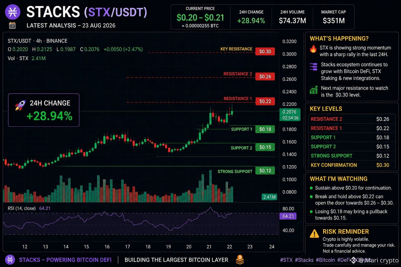
Task: Click the +0.0050 (+2.47%) candle change
Action: [x=123, y=49]
